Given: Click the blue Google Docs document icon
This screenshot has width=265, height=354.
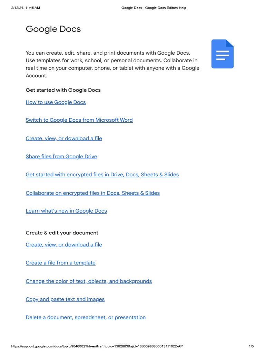Looking at the screenshot, I should 223,54.
